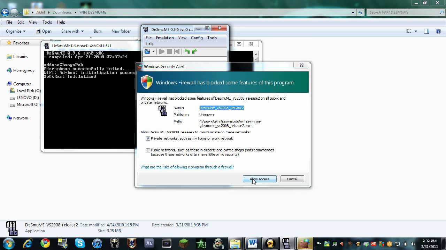The image size is (446, 250).
Task: Click rotate counter-clockwise green arrow in DeSmuME
Action: [187, 51]
